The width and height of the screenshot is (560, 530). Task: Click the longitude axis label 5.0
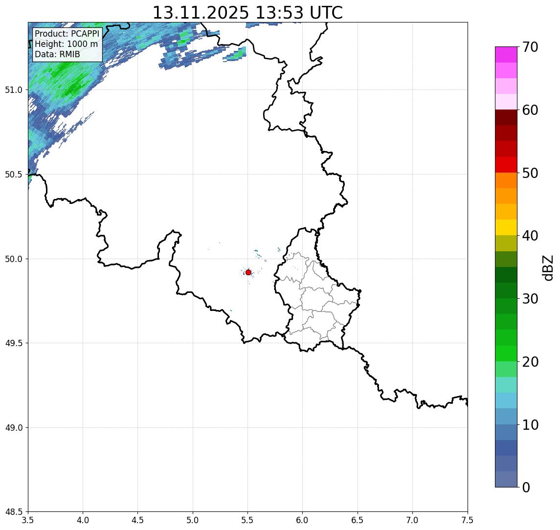pos(193,520)
